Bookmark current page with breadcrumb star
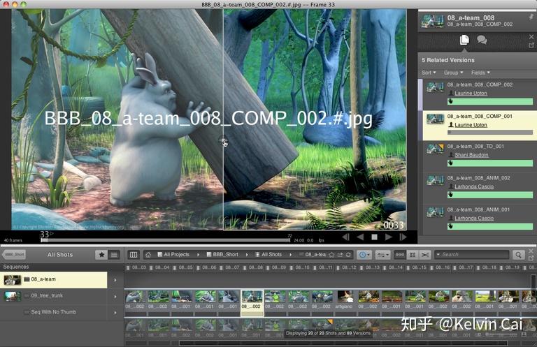This screenshot has width=537, height=347. pos(331,255)
